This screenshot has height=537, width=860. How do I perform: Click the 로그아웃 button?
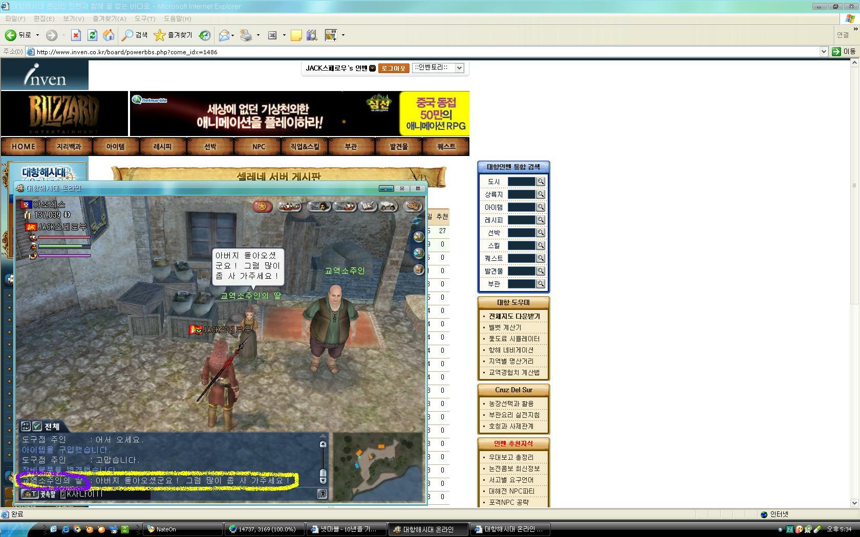click(393, 69)
